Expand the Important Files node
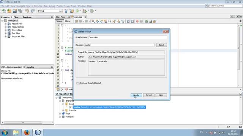 tap(6, 37)
